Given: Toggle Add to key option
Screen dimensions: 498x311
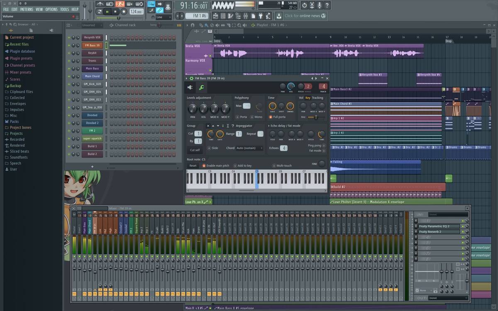Looking at the screenshot, I should pyautogui.click(x=242, y=165).
